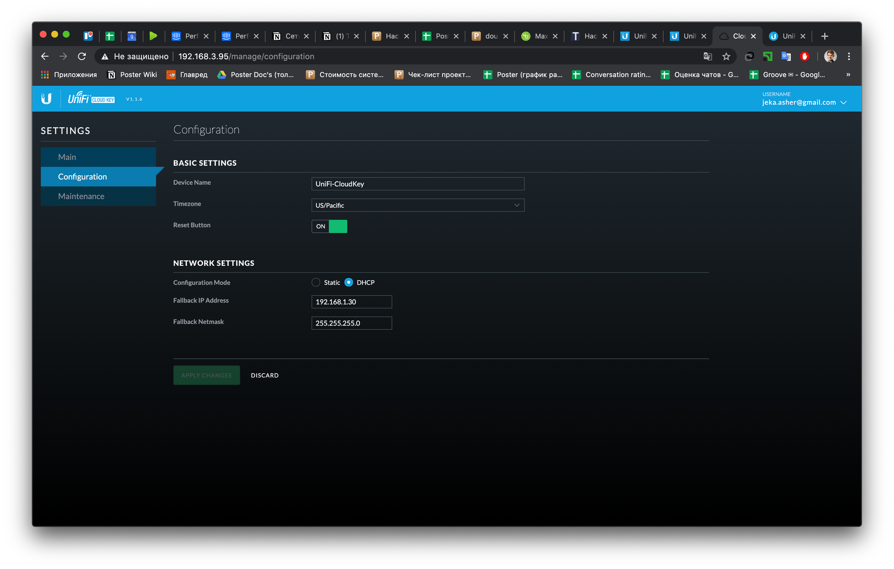894x569 pixels.
Task: Open the Maintenance settings section
Action: (x=81, y=196)
